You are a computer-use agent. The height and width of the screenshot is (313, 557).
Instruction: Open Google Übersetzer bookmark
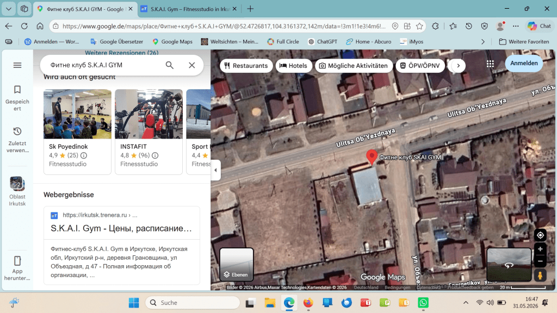(x=116, y=41)
